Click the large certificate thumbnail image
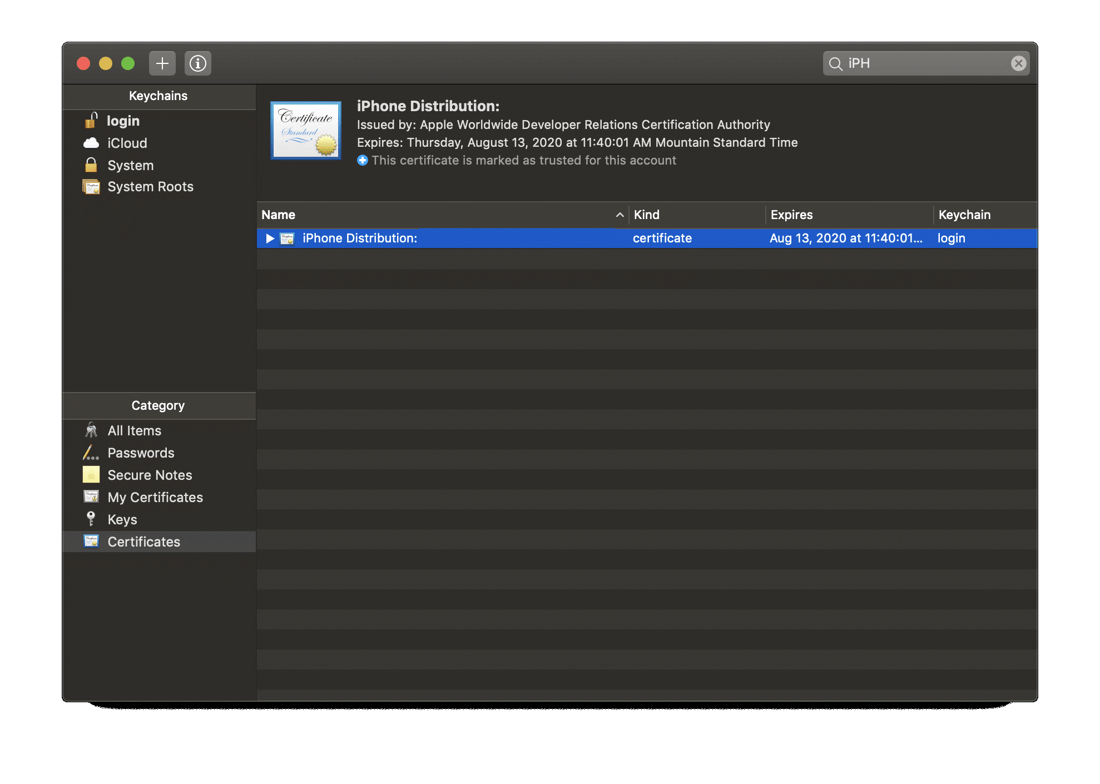The width and height of the screenshot is (1100, 784). [306, 131]
